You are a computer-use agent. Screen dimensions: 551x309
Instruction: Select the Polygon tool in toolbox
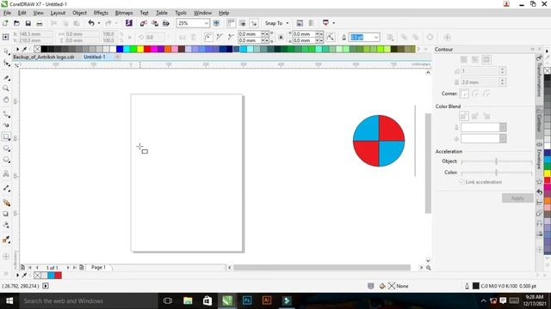[6, 160]
